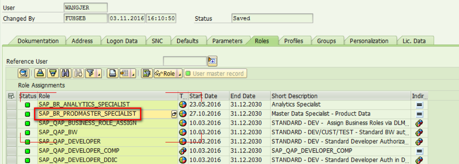Click the End Date column header

pos(250,96)
